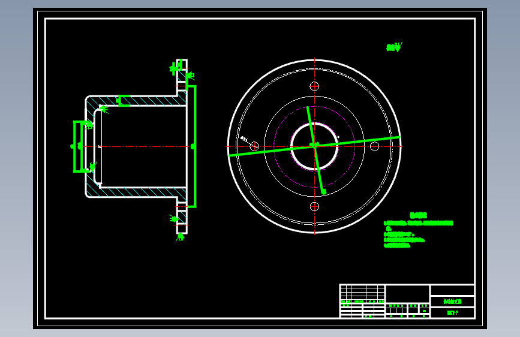
Task: Click the top bolt hole in circular view
Action: pyautogui.click(x=314, y=86)
